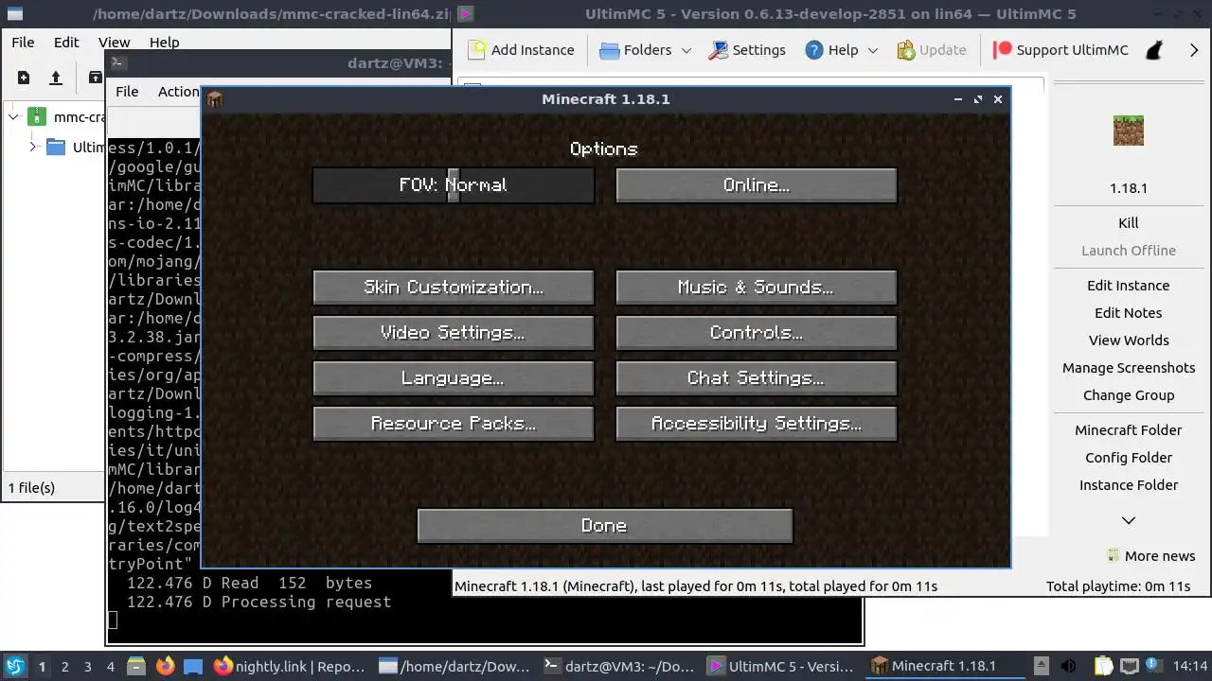Click the crafting table icon in Minecraft titlebar

pyautogui.click(x=215, y=99)
